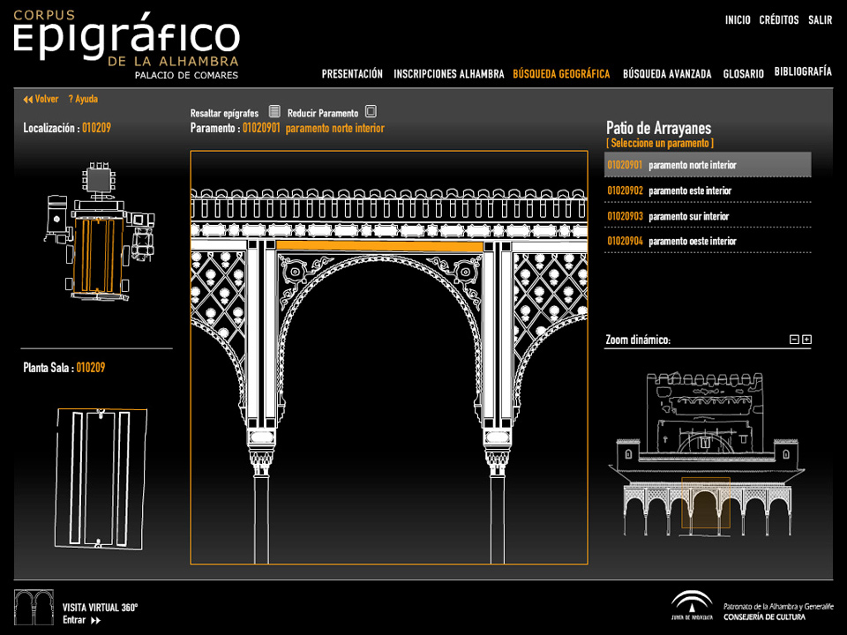Click the Planta Sala floor plan thumbnail
Viewport: 847px width, 635px height.
(x=101, y=479)
